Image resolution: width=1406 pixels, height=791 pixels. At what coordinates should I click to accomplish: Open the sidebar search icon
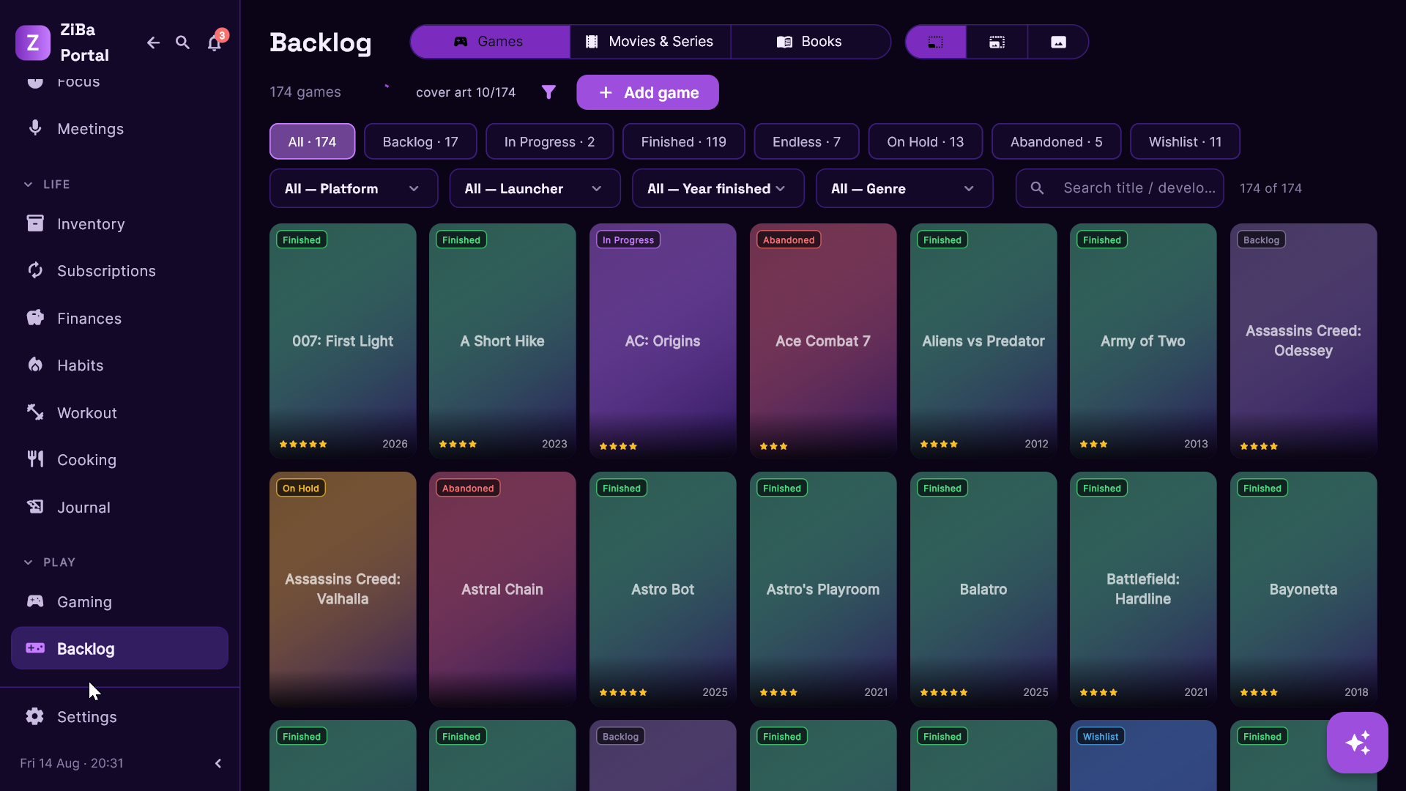click(x=183, y=42)
